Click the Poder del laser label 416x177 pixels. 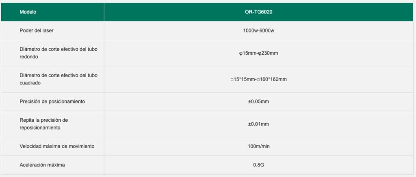click(x=37, y=30)
